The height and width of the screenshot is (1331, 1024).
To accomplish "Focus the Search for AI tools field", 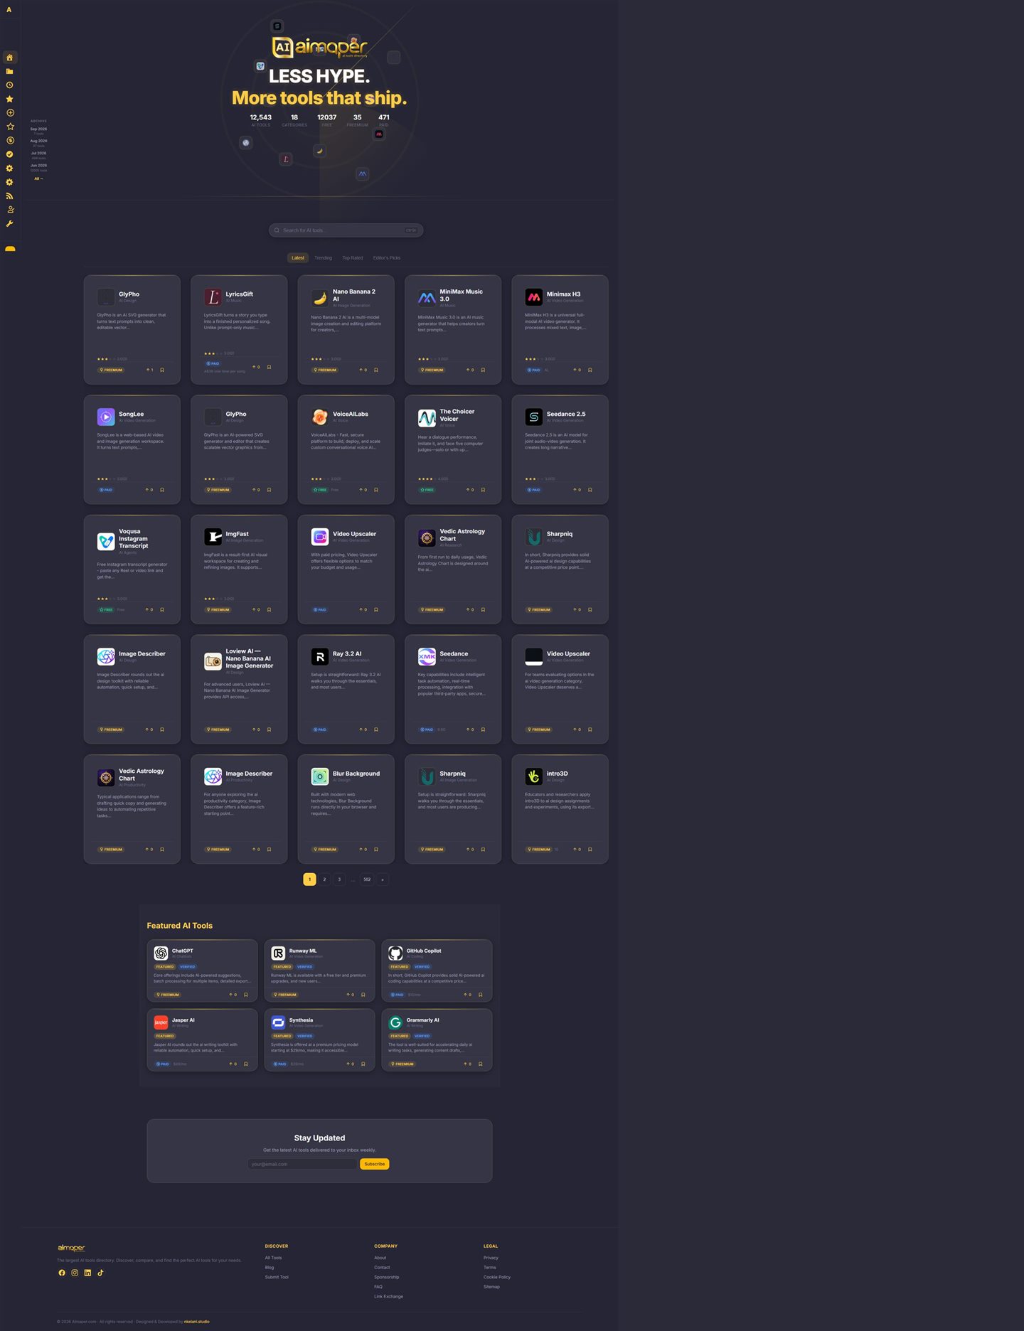I will [x=346, y=230].
